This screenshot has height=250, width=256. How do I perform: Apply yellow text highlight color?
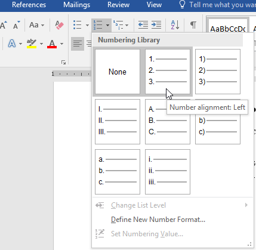point(32,44)
